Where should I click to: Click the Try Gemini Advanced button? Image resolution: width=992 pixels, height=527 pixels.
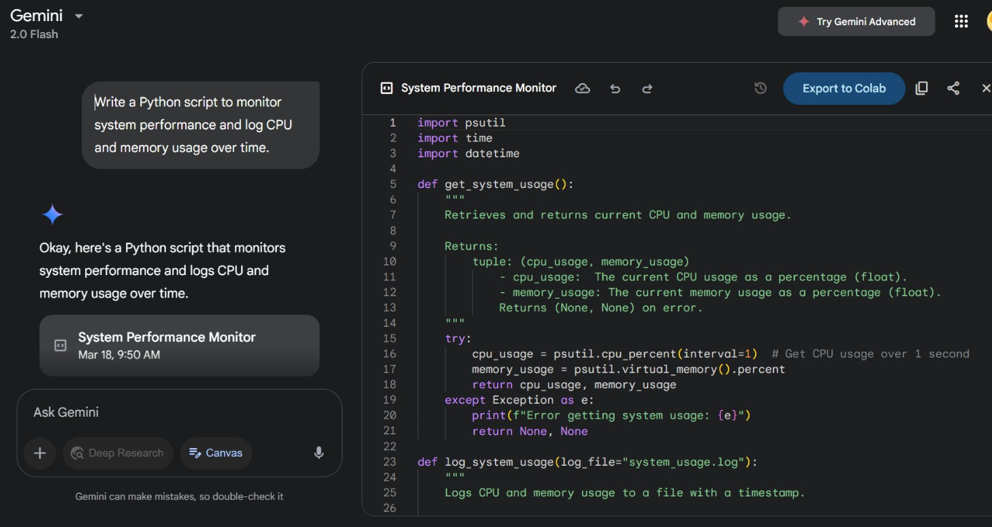[857, 22]
